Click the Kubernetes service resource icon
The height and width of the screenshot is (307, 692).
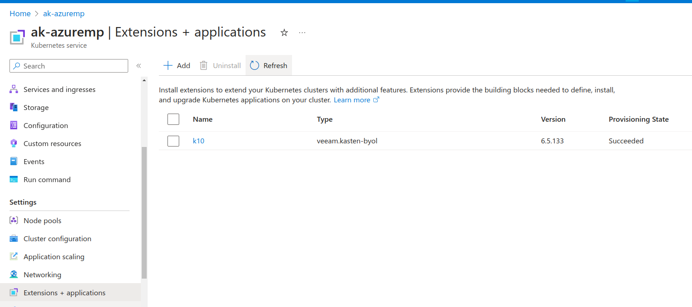tap(17, 37)
